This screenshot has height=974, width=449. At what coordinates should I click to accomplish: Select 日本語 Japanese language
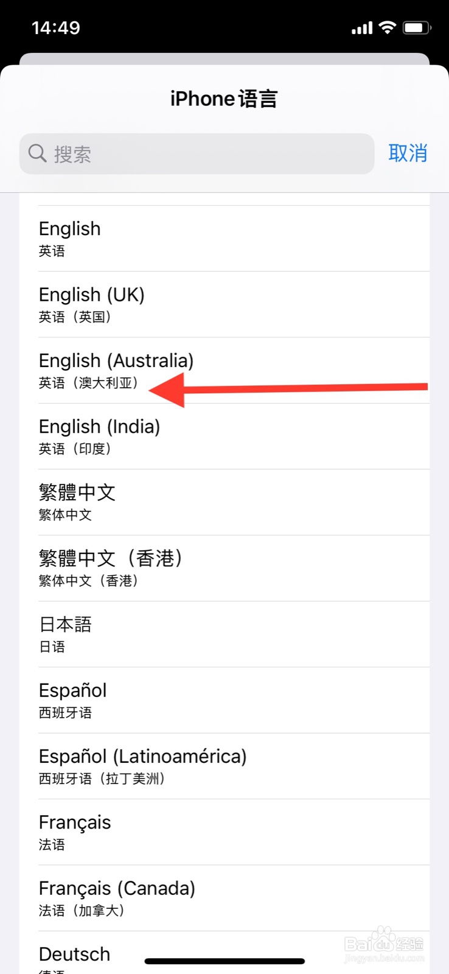(224, 634)
